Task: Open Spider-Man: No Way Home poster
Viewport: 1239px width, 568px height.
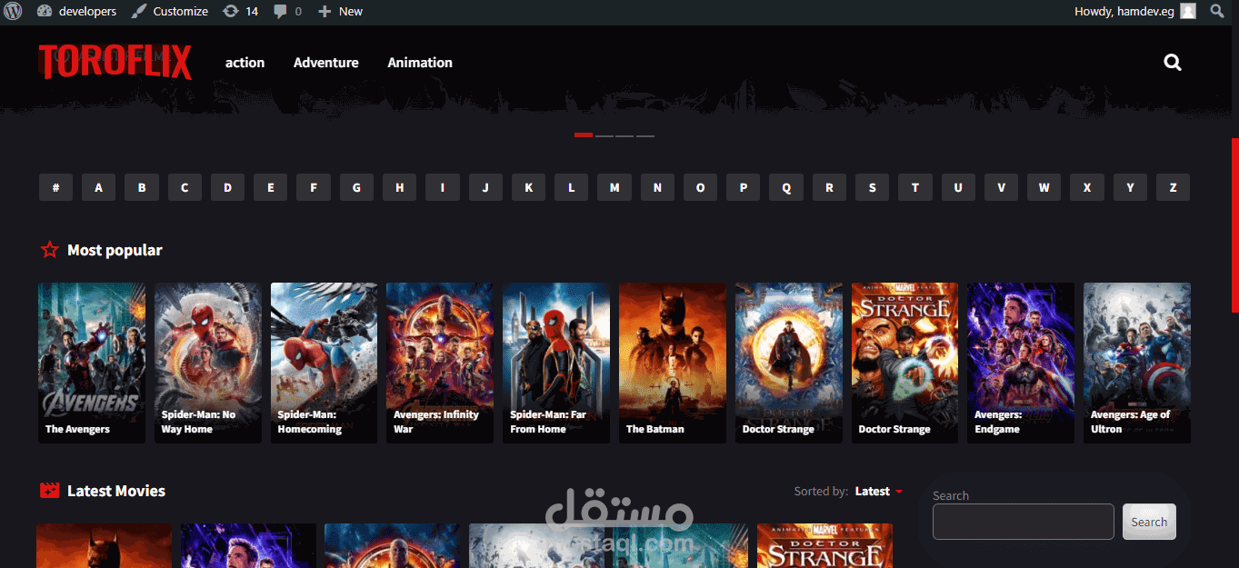Action: [208, 363]
